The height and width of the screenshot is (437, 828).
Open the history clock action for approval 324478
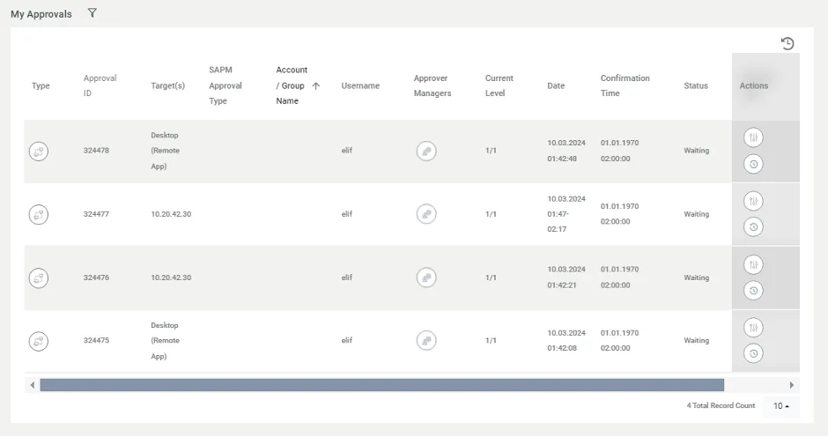pos(753,165)
